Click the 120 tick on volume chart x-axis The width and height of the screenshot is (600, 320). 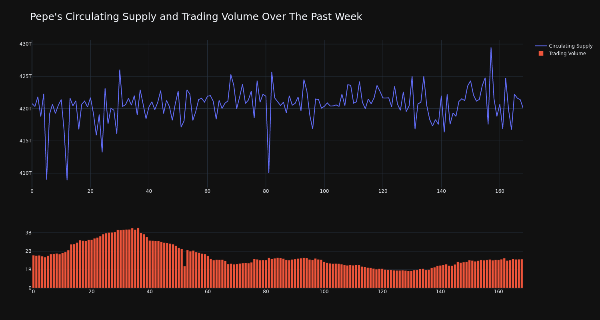[x=382, y=292]
